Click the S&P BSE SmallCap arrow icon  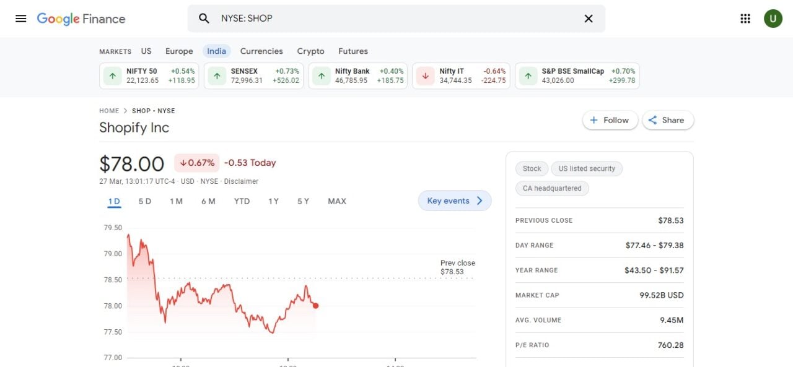click(528, 76)
